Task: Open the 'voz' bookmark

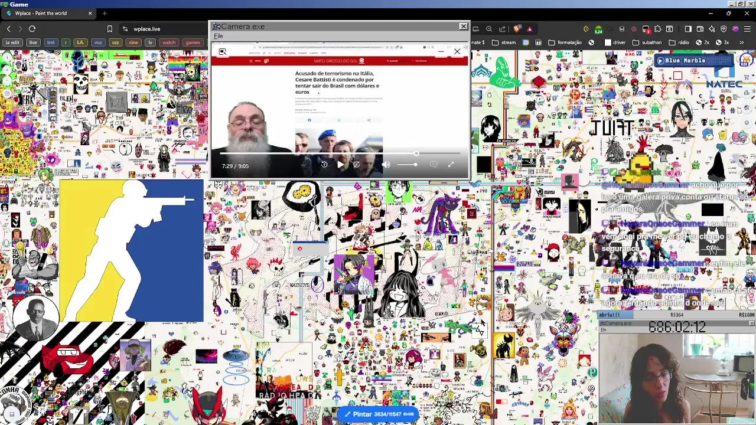Action: coord(98,42)
